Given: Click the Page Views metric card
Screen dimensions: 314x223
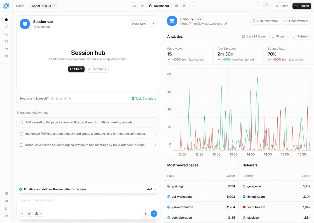Looking at the screenshot, I should (188, 54).
